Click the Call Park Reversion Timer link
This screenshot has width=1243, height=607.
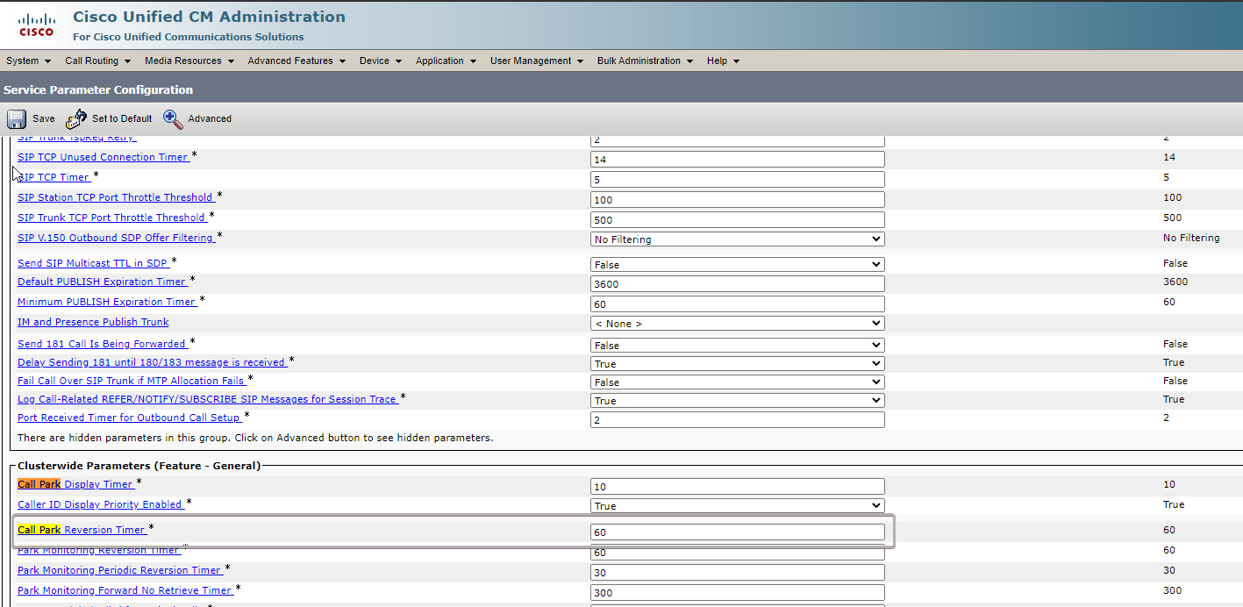[x=82, y=530]
